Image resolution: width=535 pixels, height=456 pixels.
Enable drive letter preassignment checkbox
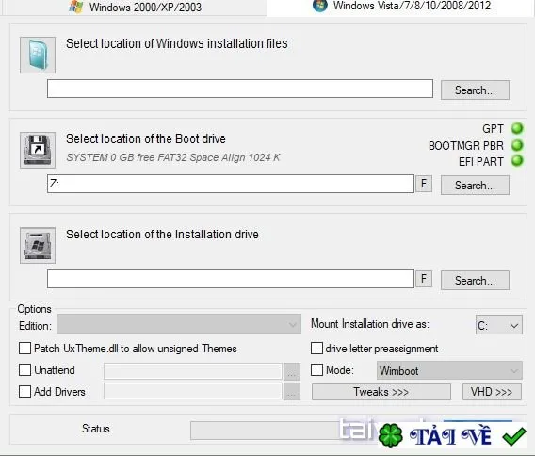317,349
